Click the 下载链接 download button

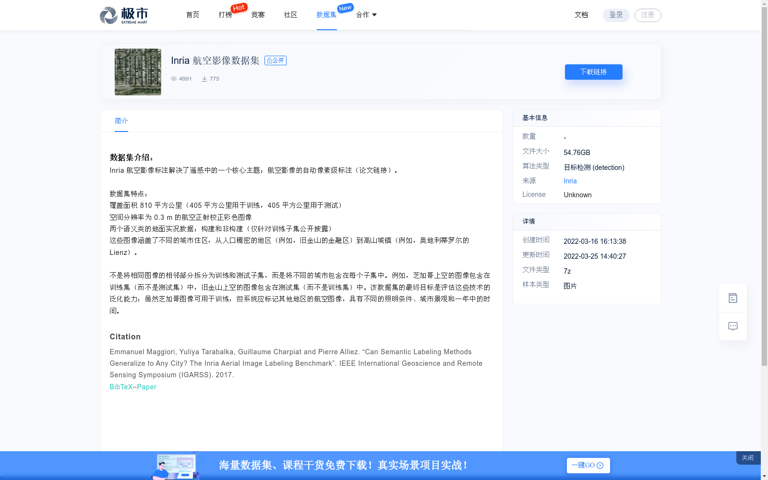[593, 72]
